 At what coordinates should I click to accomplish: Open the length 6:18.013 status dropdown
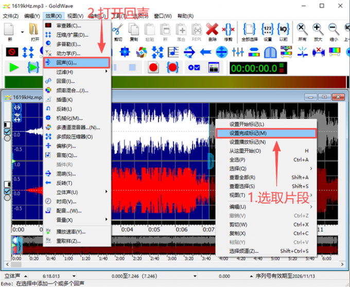pyautogui.click(x=74, y=276)
